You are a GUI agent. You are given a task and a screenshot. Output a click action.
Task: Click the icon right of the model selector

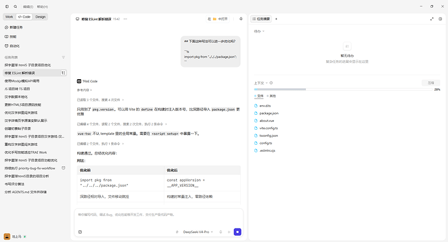coord(221,232)
